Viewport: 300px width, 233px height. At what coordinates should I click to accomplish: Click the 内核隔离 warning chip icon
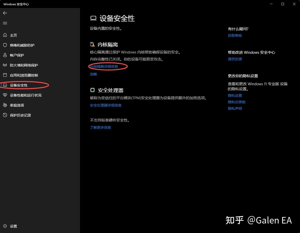click(92, 44)
